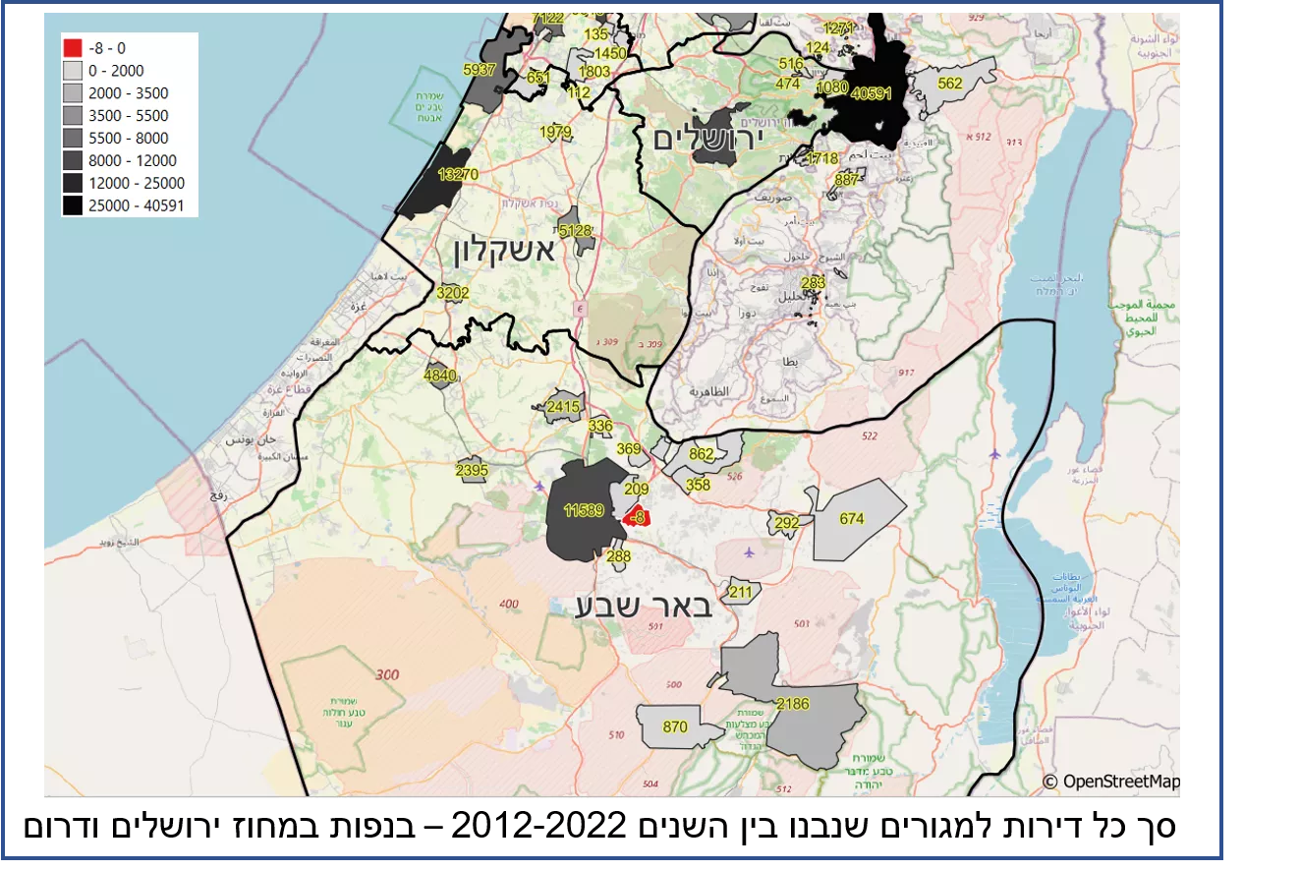Select the 369 region label

click(629, 449)
